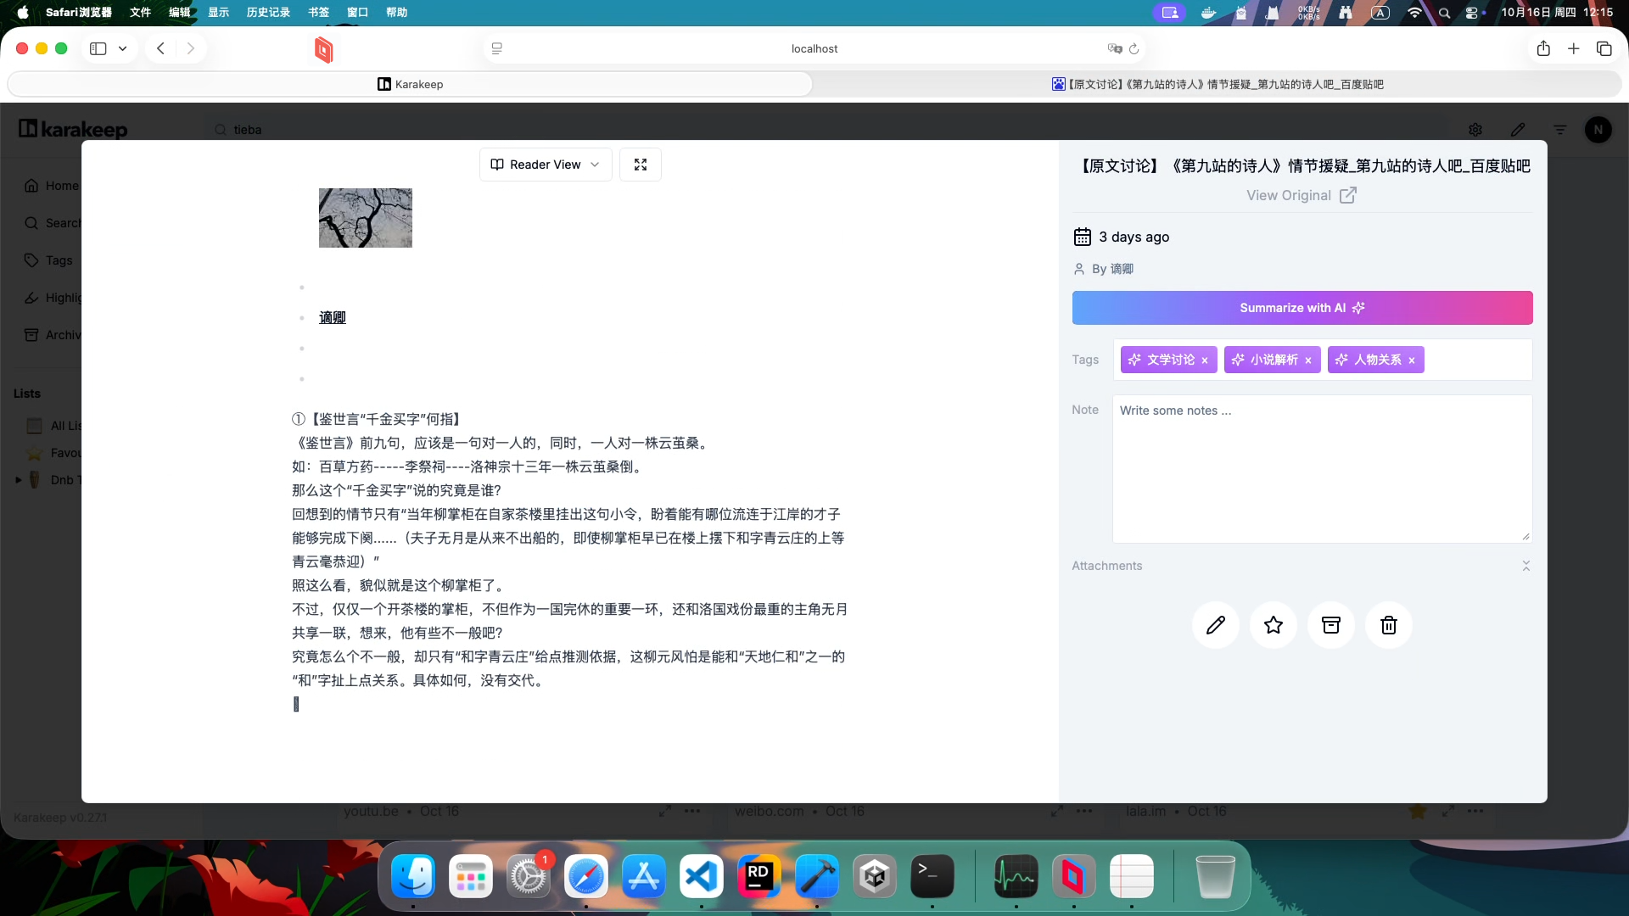This screenshot has width=1629, height=916.
Task: Click the Safari share icon
Action: click(x=1542, y=48)
